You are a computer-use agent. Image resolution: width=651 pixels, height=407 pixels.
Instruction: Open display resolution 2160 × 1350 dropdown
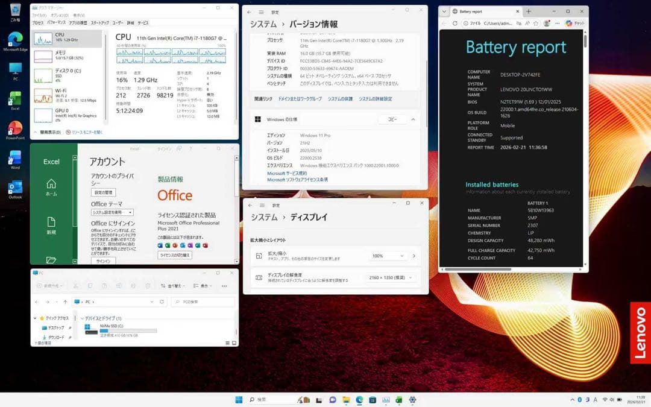pos(390,277)
